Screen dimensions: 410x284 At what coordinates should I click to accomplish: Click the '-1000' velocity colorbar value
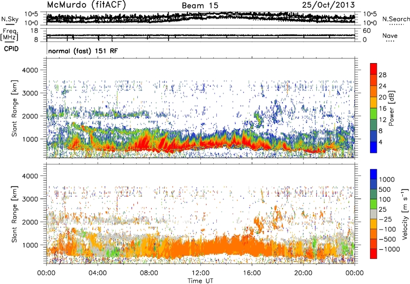tap(389, 249)
